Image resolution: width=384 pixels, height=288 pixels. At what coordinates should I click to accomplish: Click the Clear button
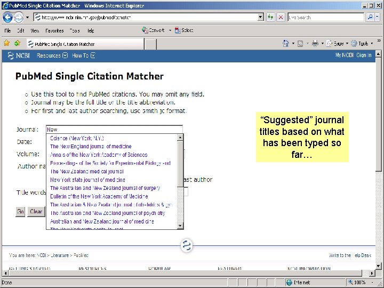(36, 211)
